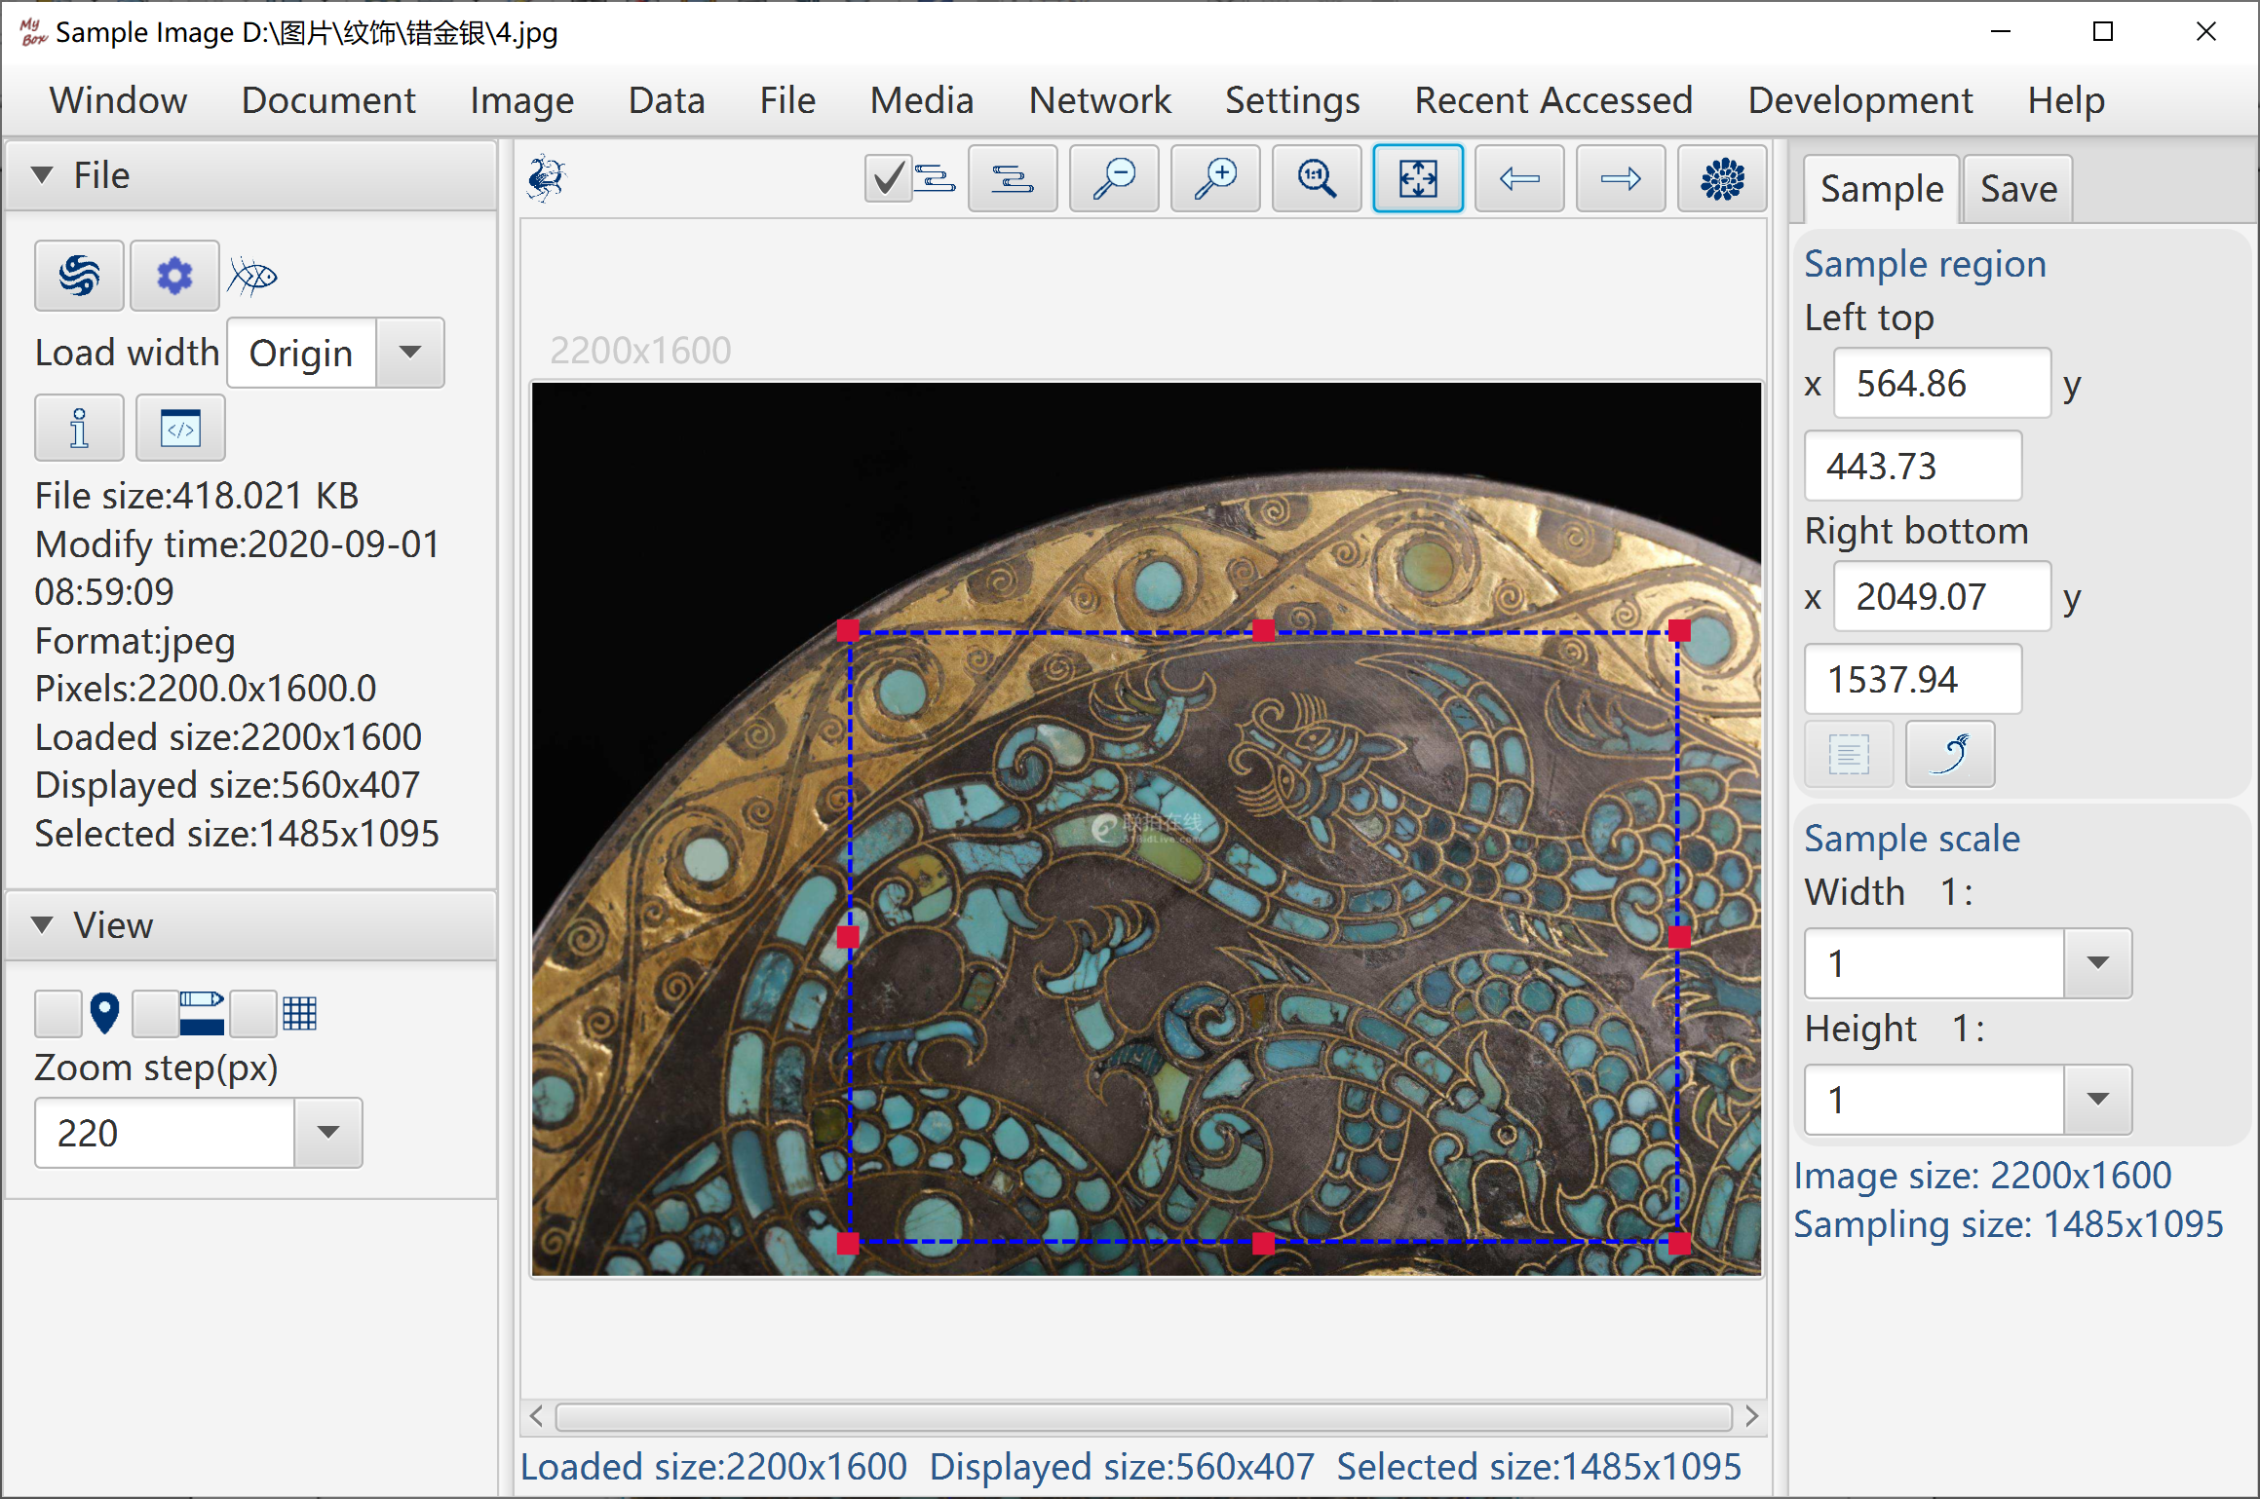Go to the next image with right arrow
The width and height of the screenshot is (2260, 1499).
coord(1621,179)
